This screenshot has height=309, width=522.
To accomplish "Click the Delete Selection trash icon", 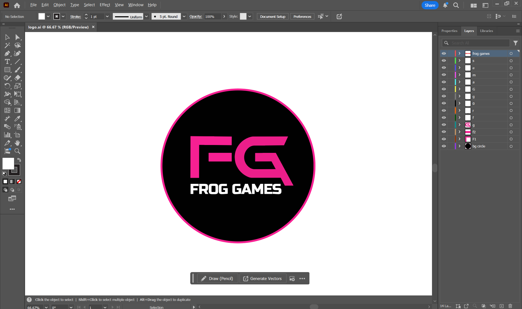I will coord(510,306).
